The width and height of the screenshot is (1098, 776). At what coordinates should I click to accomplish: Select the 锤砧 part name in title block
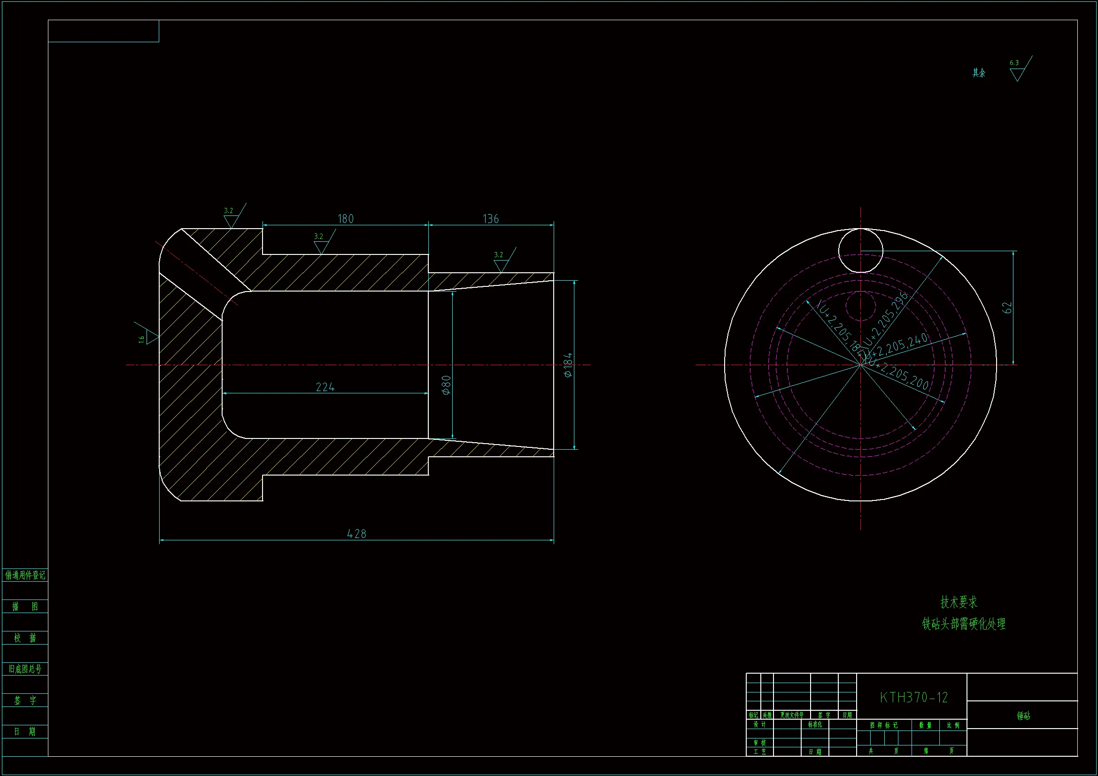coord(1023,716)
